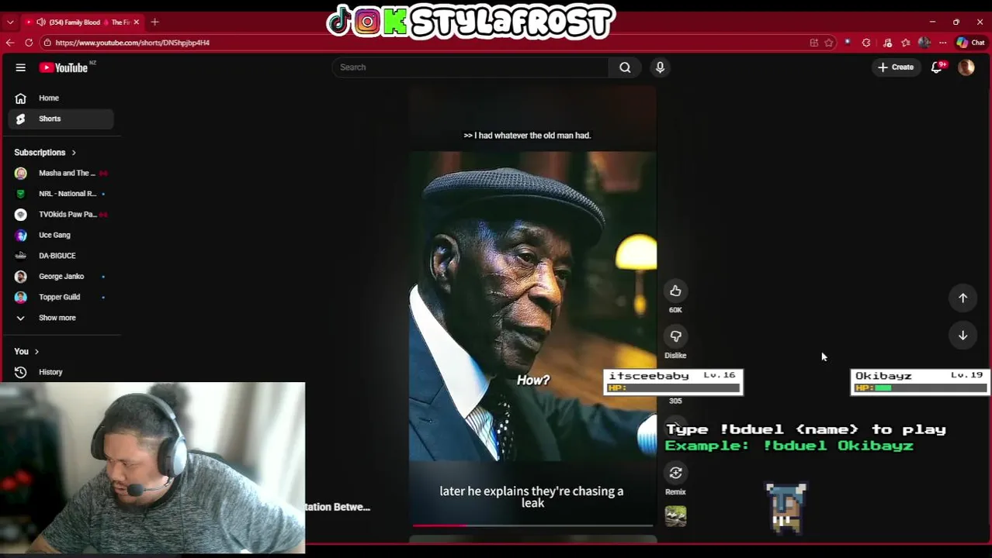The height and width of the screenshot is (558, 992).
Task: Go back in the browser
Action: (x=10, y=43)
